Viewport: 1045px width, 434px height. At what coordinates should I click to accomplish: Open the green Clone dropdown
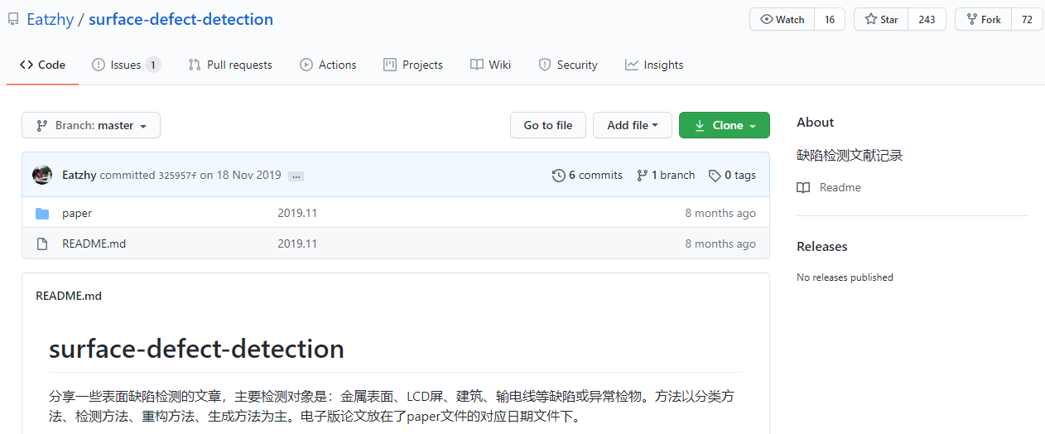click(725, 125)
